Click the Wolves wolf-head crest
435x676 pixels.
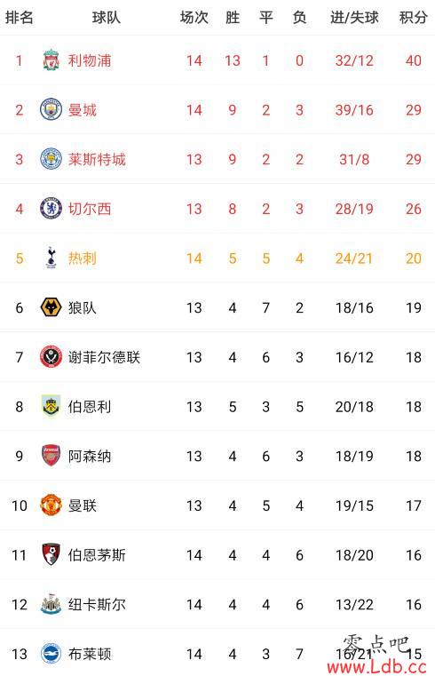[51, 307]
